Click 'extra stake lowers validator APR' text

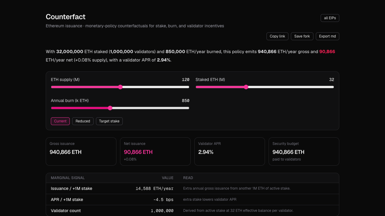[210, 199]
